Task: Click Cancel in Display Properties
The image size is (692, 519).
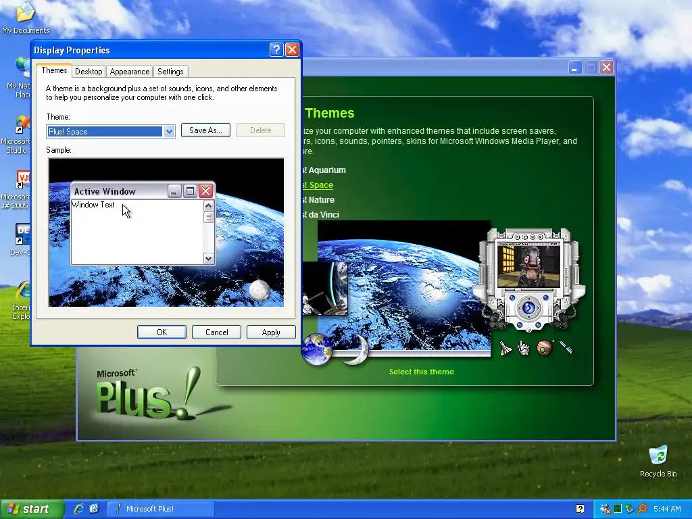Action: pos(216,332)
